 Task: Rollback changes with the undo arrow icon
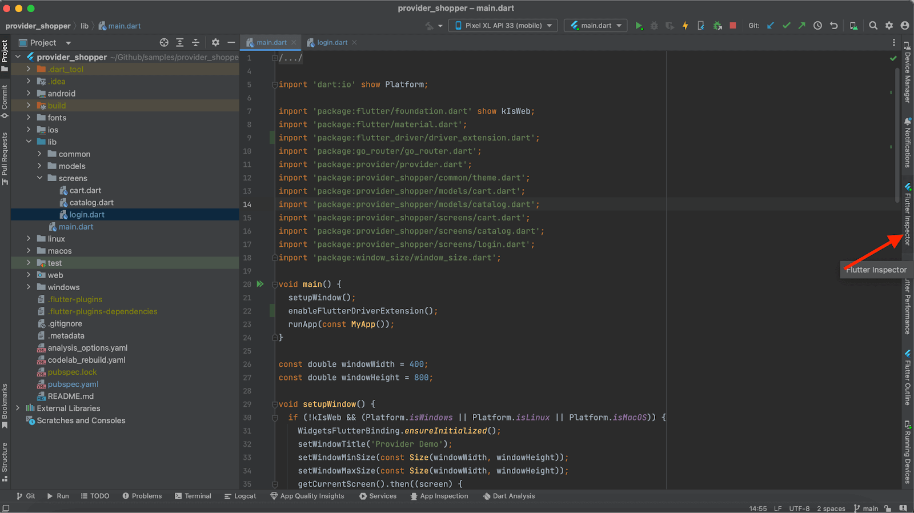click(x=833, y=26)
